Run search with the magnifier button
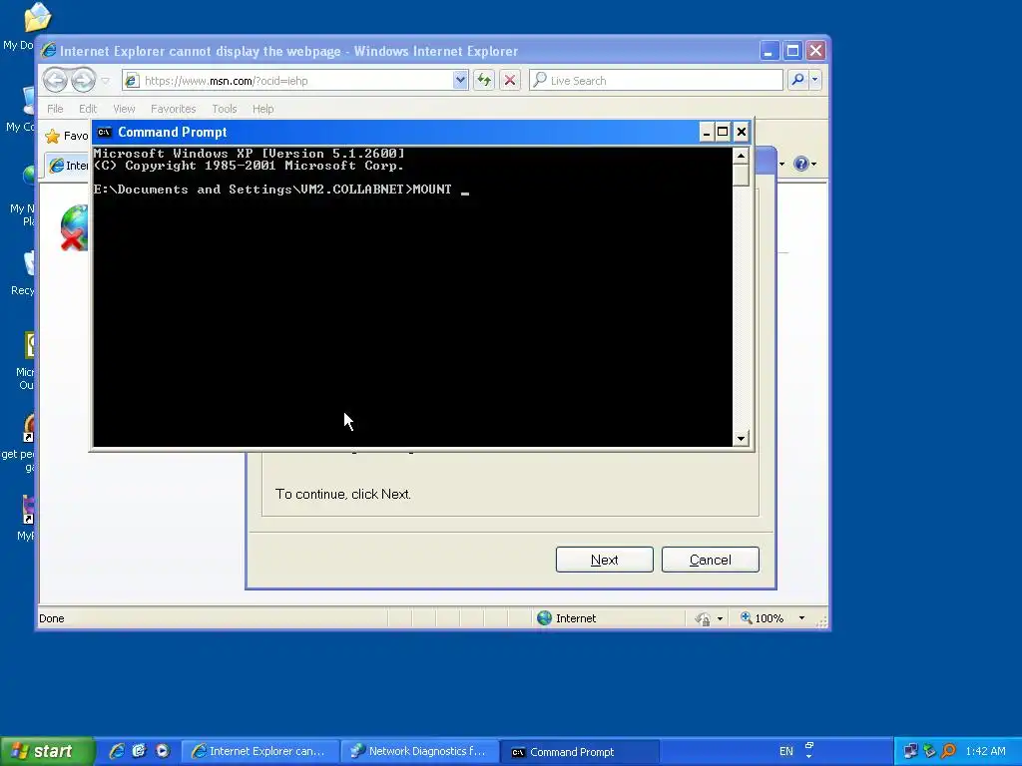 [x=797, y=80]
